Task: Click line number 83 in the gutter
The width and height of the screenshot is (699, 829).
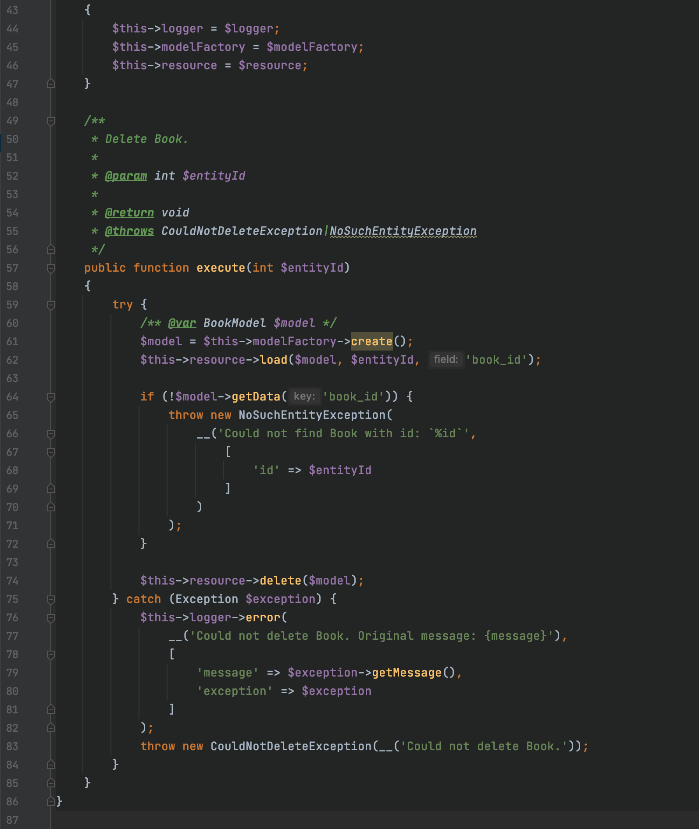Action: (x=12, y=746)
